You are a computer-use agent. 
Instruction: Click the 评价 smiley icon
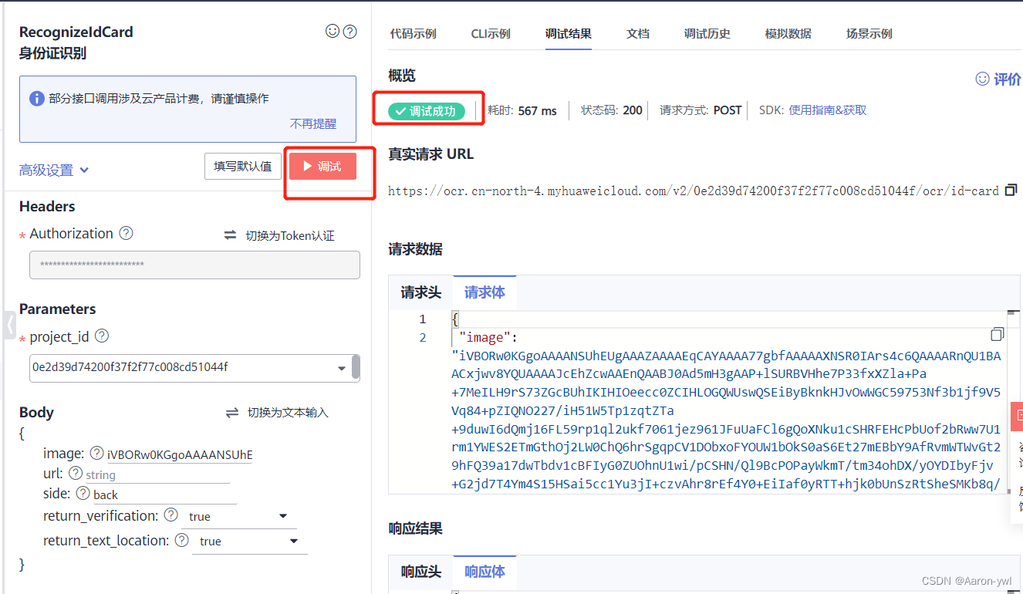tap(983, 79)
